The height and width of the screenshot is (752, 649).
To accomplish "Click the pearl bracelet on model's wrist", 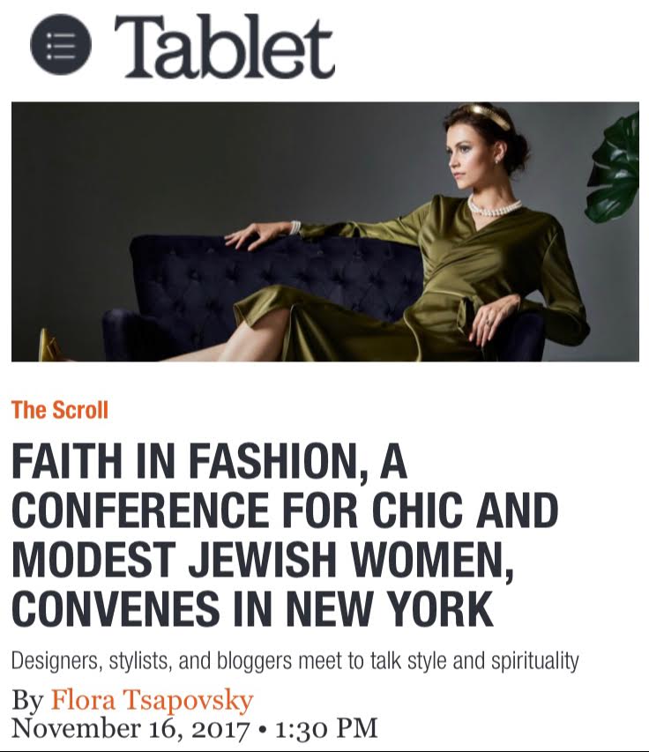I will tap(295, 227).
